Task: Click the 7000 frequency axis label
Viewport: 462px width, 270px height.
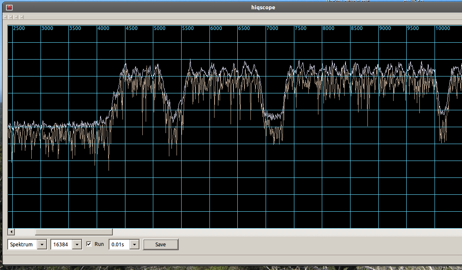Action: [x=272, y=28]
